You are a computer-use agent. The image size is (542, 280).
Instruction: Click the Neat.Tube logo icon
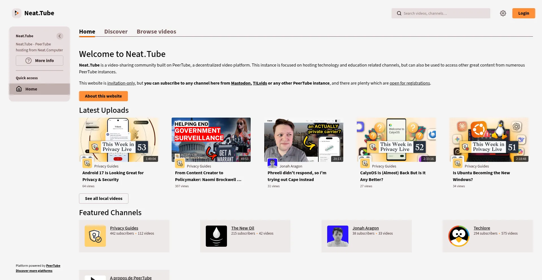pyautogui.click(x=17, y=13)
